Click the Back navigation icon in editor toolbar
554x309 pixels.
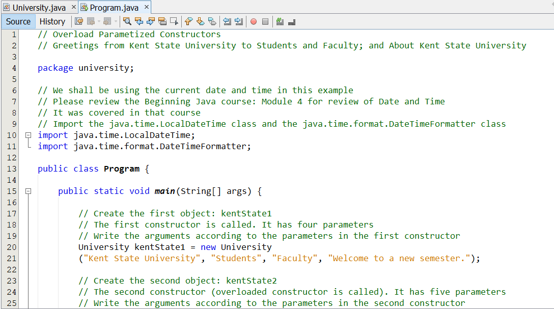(91, 21)
